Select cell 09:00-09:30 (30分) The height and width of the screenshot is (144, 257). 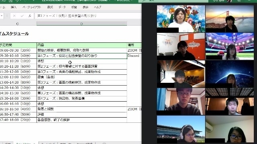point(18,50)
